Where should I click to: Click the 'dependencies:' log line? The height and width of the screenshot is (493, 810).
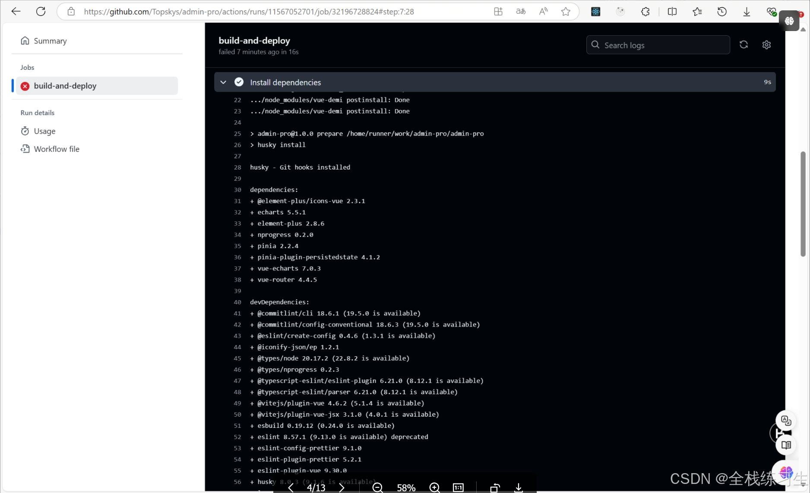click(x=274, y=190)
